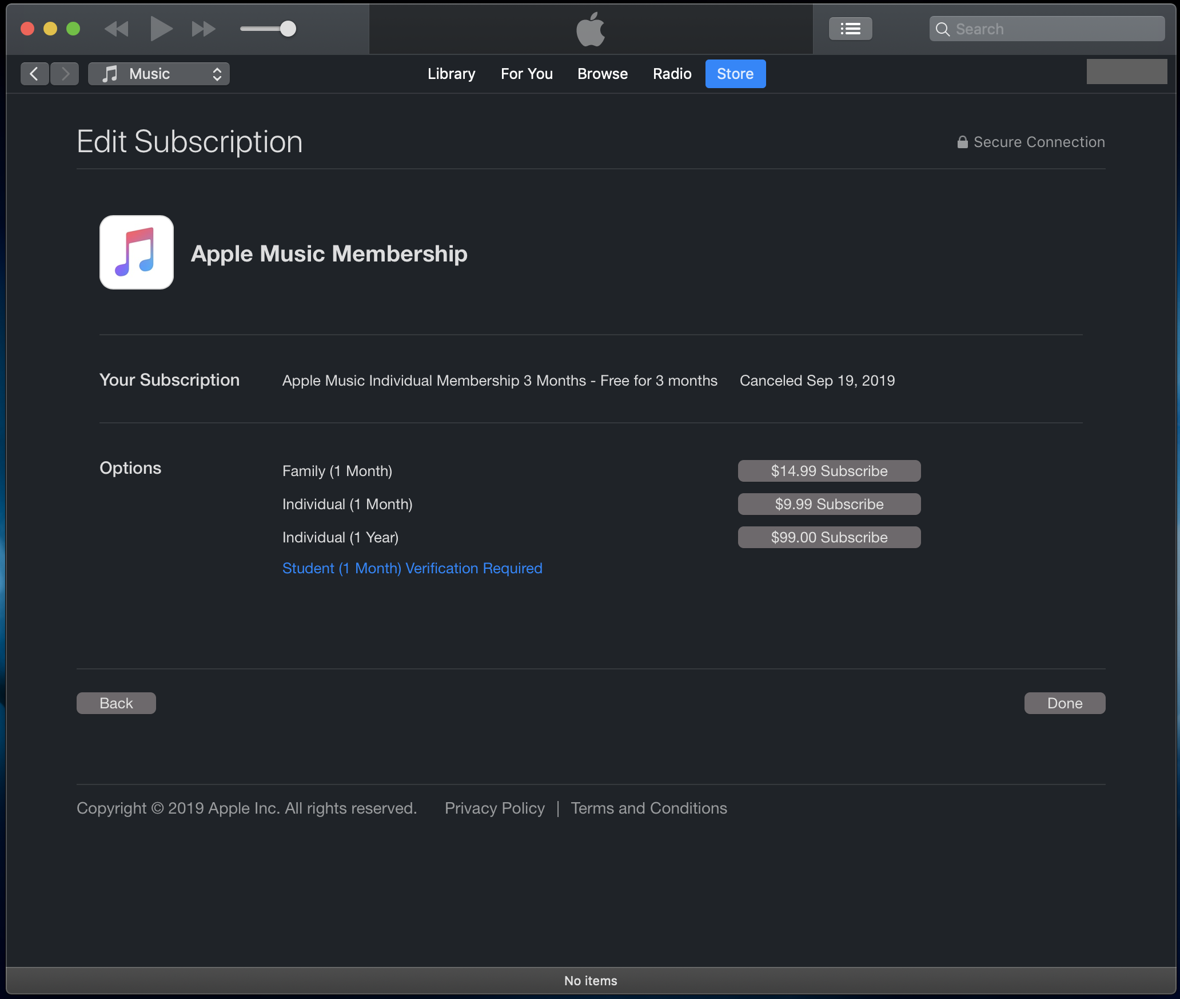Switch to the Radio tab
Image resolution: width=1180 pixels, height=999 pixels.
point(672,74)
